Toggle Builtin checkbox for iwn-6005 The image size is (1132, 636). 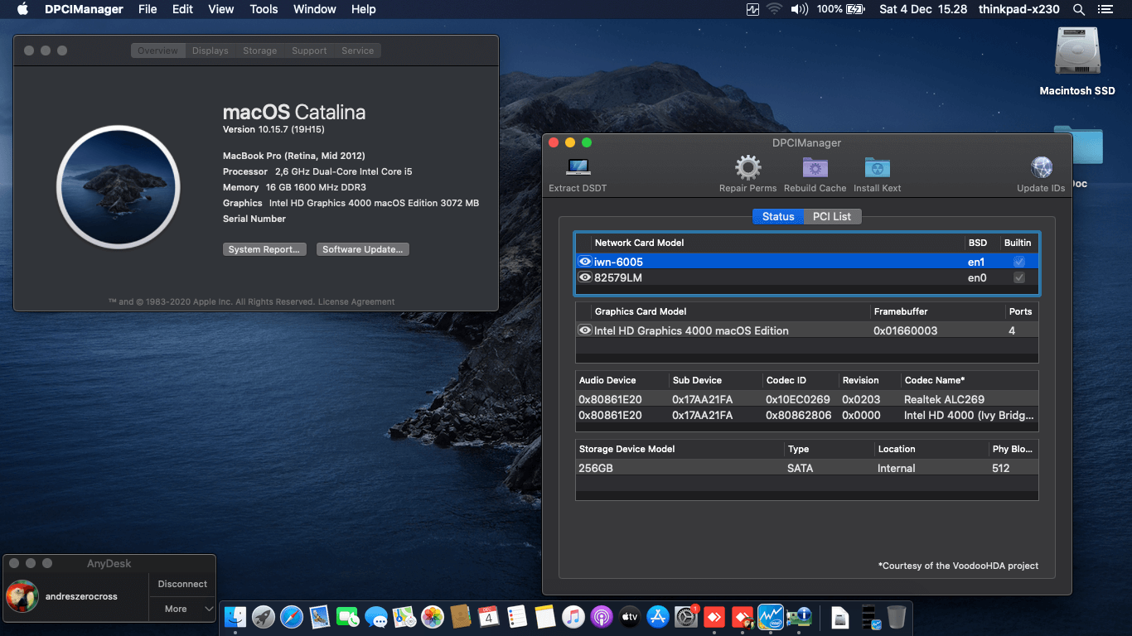[x=1019, y=261]
